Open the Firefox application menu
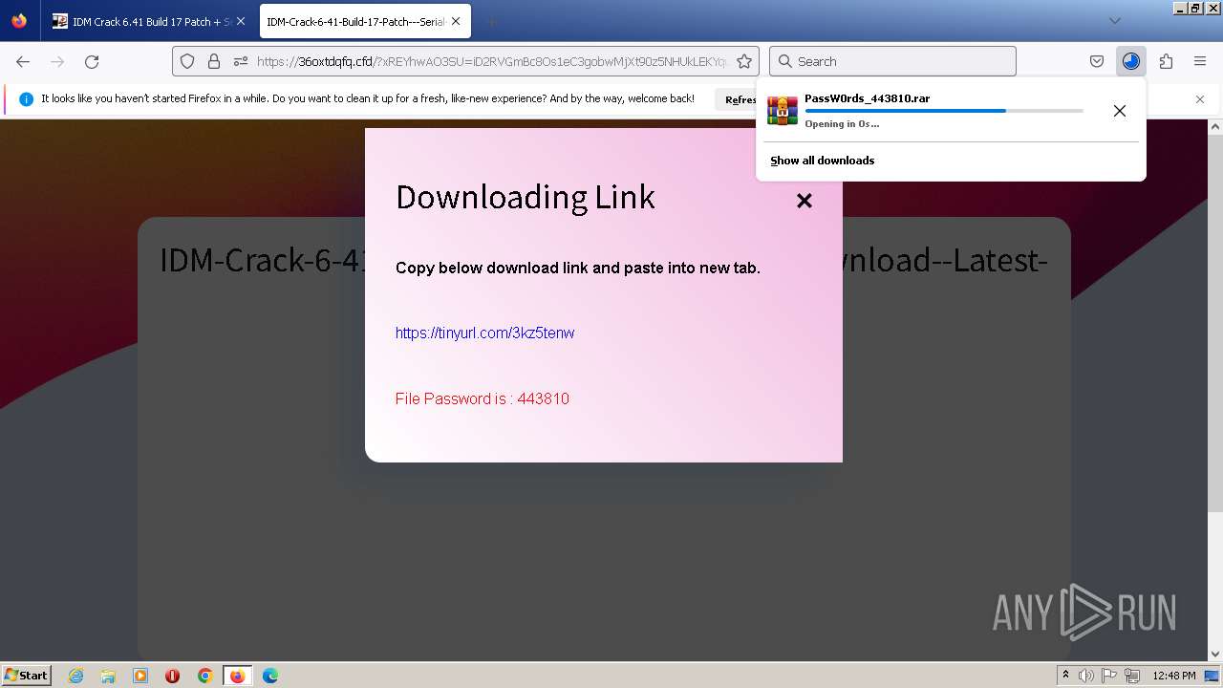The image size is (1223, 688). (x=1200, y=61)
